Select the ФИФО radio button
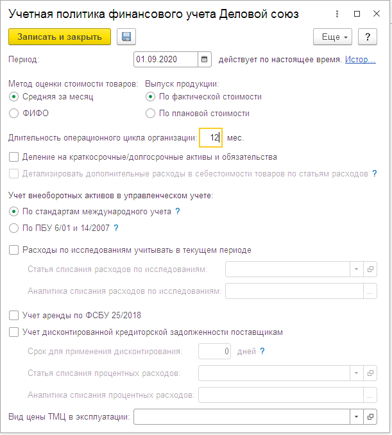 click(14, 113)
